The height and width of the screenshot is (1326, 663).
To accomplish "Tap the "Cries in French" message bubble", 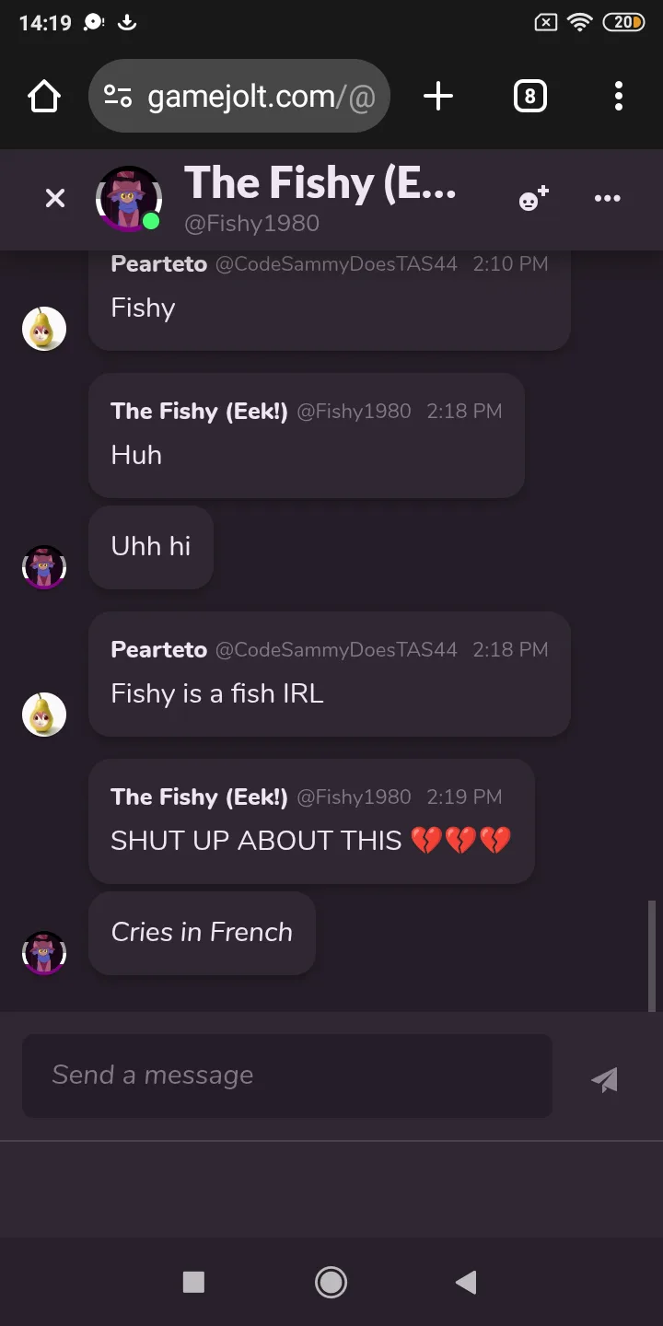I will 202,933.
